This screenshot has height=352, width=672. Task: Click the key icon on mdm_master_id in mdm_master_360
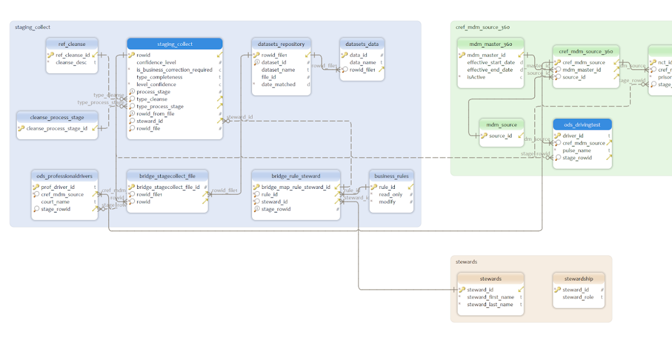tap(463, 55)
